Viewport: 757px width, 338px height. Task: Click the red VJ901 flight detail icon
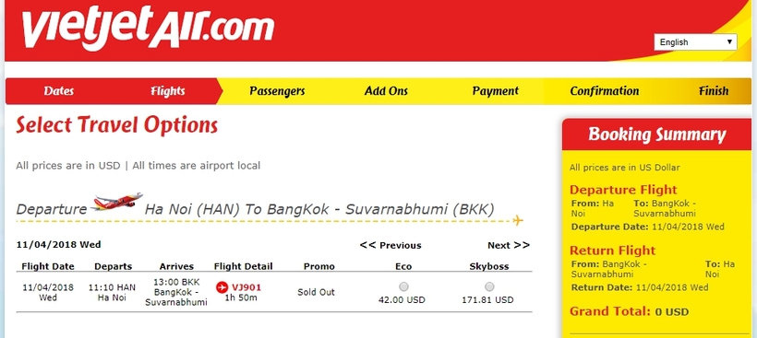(x=222, y=287)
